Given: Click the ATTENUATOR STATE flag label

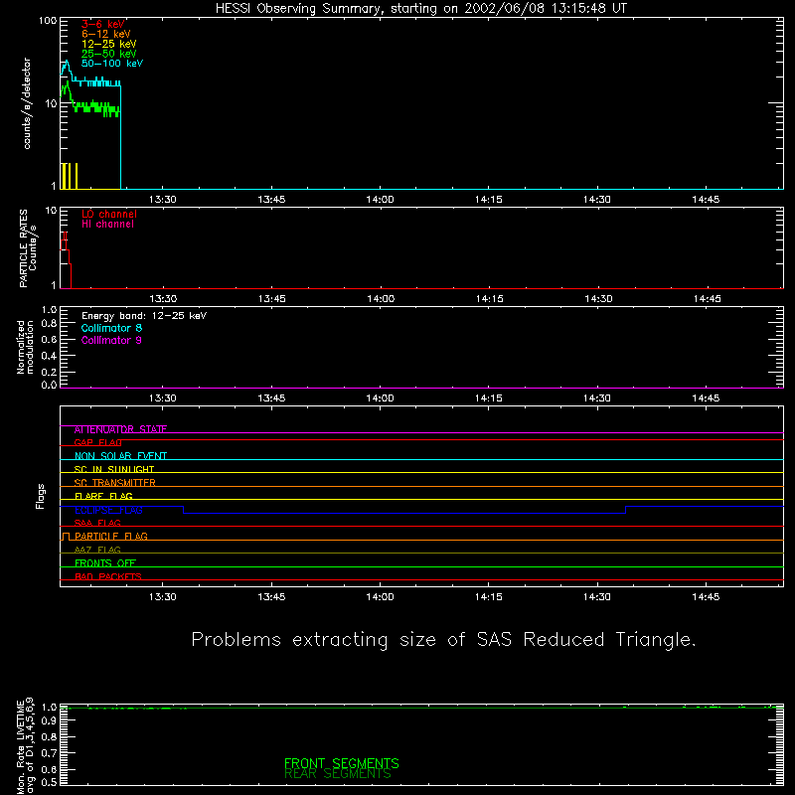Looking at the screenshot, I should pyautogui.click(x=120, y=429).
